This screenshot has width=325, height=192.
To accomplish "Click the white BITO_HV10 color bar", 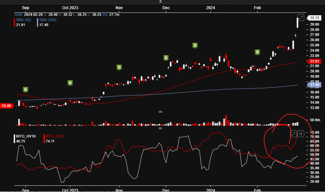I will click(14, 139).
